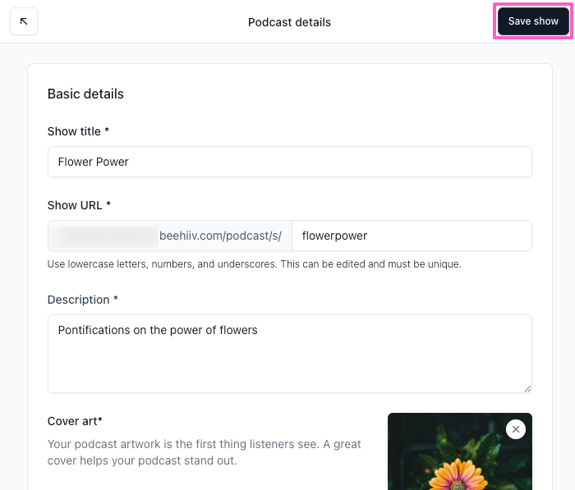Click the Basic details heading
Screen dimensions: 575x490
click(85, 94)
